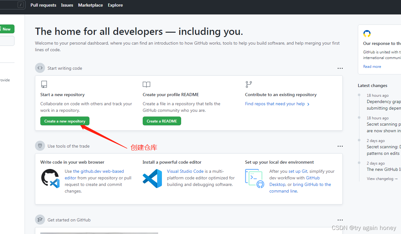Click the tools icon beside Use tools of the trade
This screenshot has width=401, height=234.
click(x=40, y=146)
